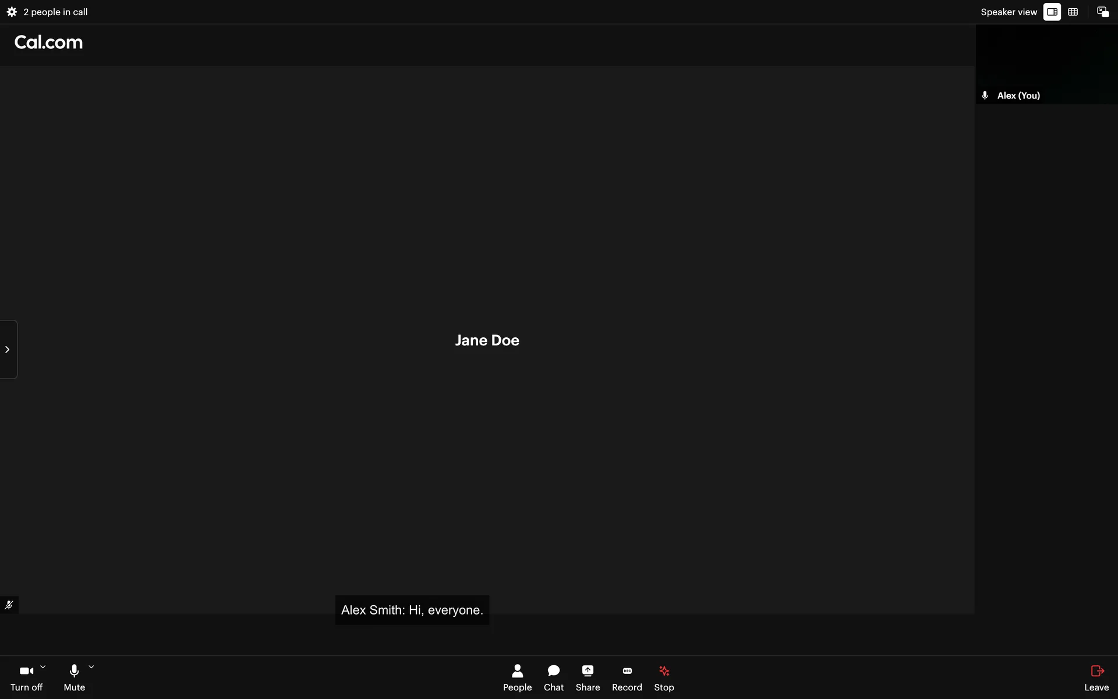Viewport: 1118px width, 699px height.
Task: Open the People panel
Action: click(x=517, y=677)
